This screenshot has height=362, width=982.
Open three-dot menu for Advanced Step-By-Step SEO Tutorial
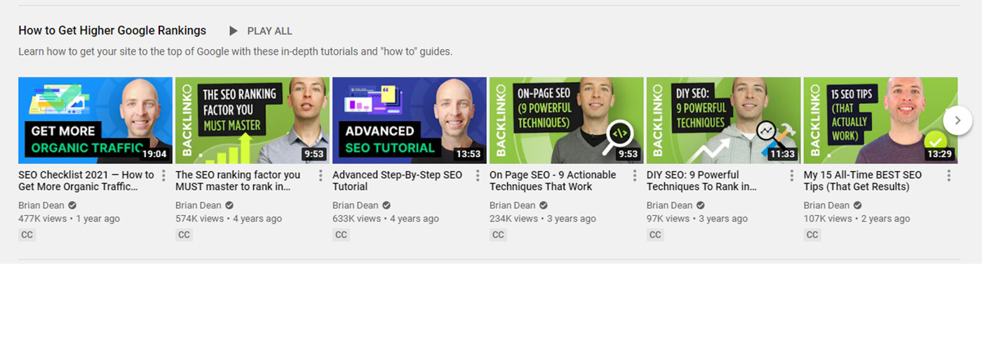pos(478,175)
